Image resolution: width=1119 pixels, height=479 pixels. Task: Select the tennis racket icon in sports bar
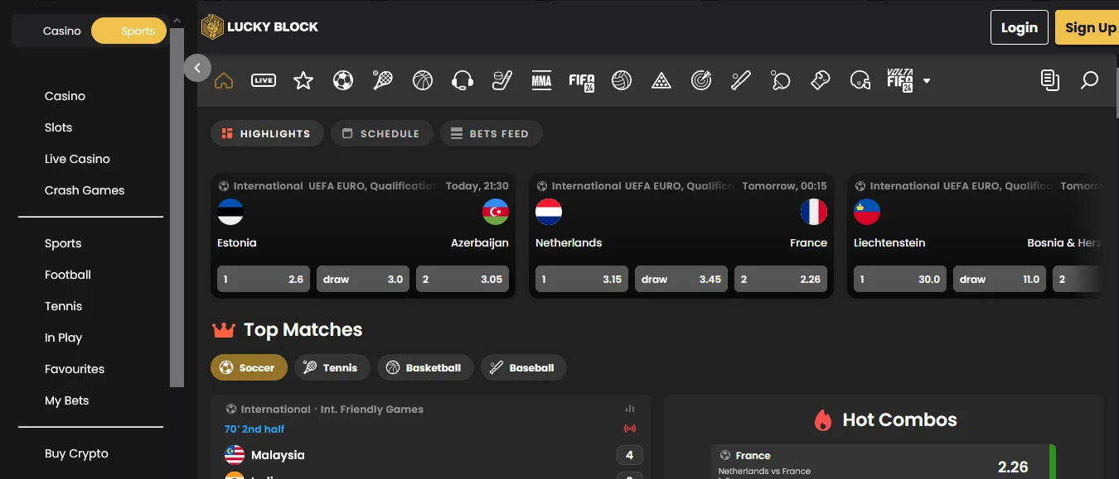pyautogui.click(x=383, y=80)
